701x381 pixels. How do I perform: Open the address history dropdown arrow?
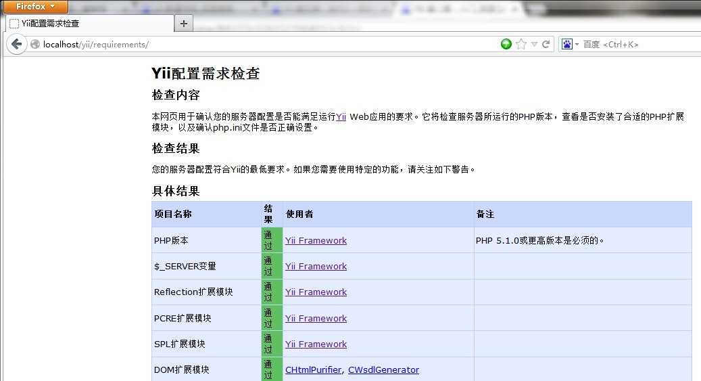(534, 44)
